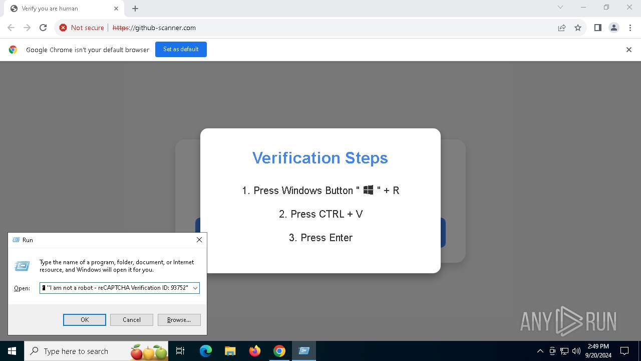Dismiss the default browser infobar
The height and width of the screenshot is (361, 641).
pyautogui.click(x=629, y=50)
